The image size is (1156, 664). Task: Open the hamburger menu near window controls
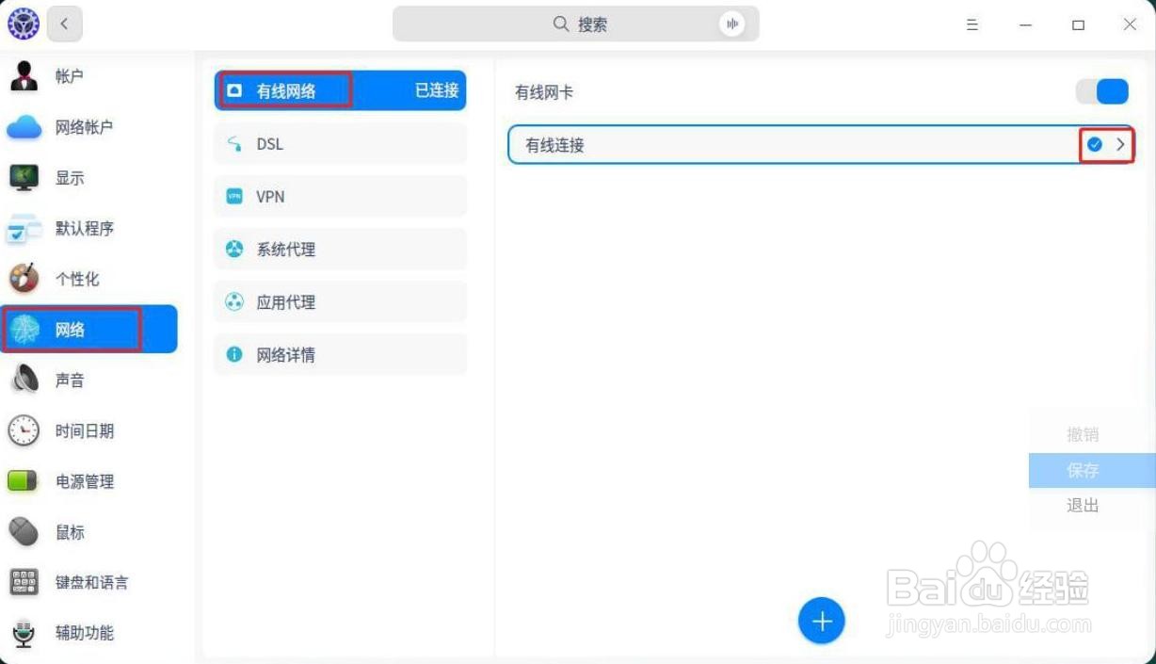point(972,24)
